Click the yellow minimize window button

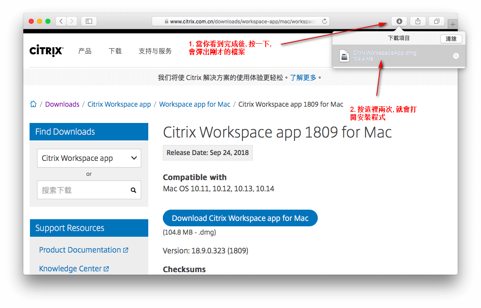(x=40, y=21)
